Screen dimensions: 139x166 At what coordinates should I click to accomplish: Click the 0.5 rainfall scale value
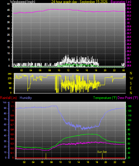[x=12, y=134]
